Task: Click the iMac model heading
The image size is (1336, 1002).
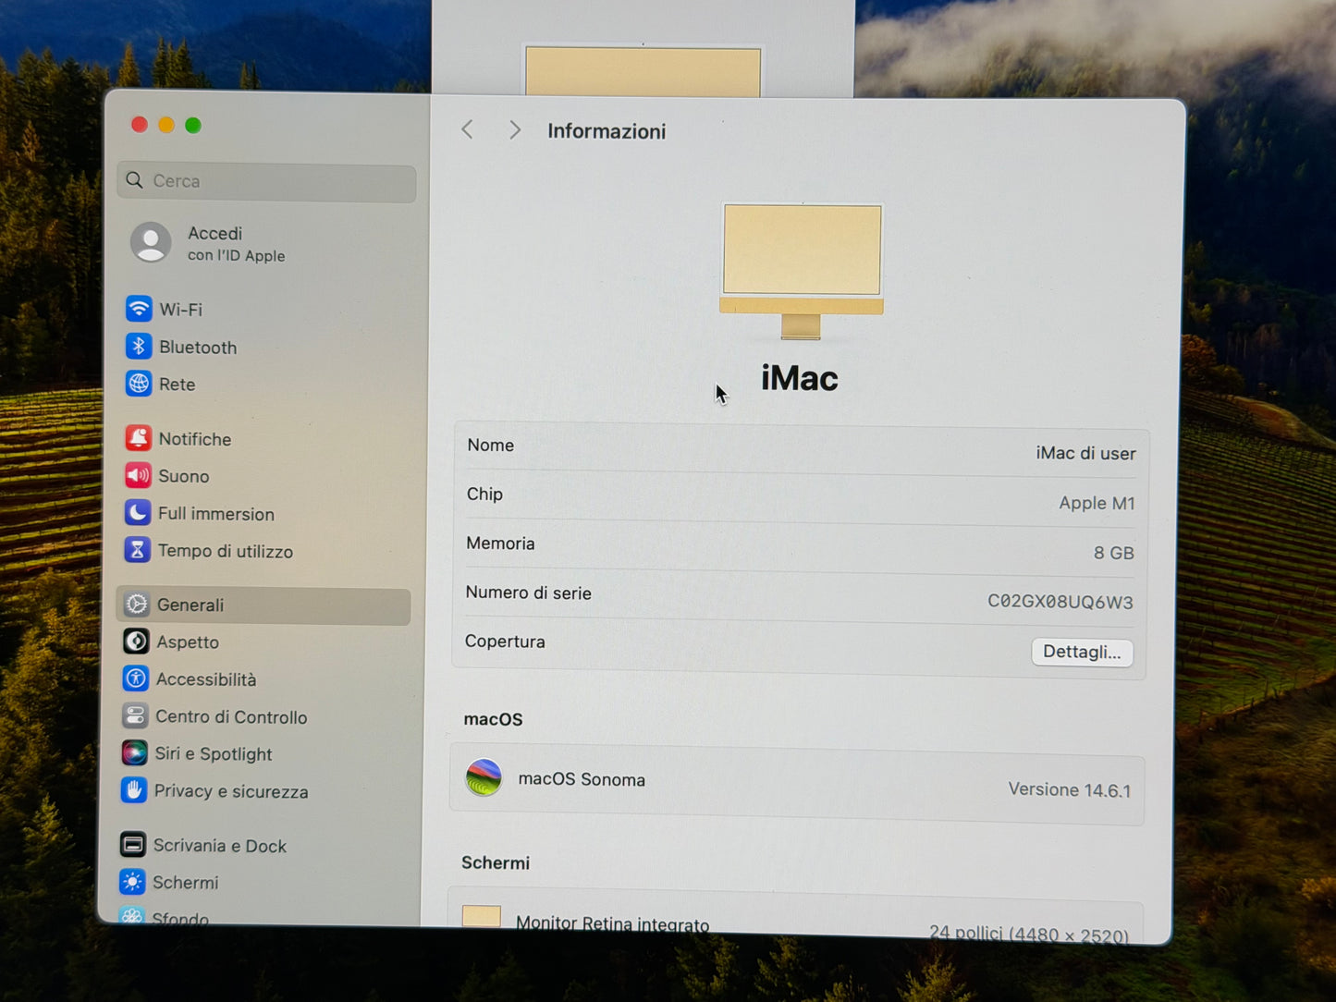Action: 799,378
